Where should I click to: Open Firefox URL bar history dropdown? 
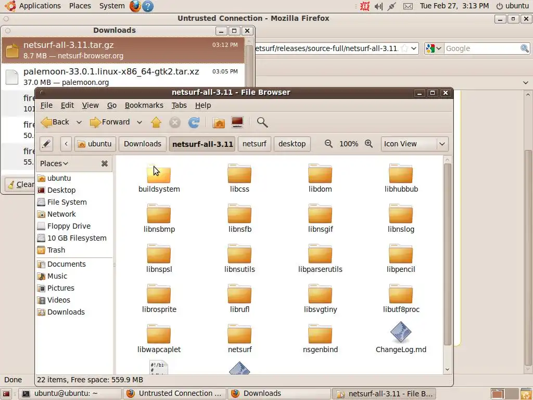click(414, 48)
